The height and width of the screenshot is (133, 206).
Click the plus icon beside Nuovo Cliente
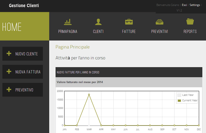click(x=9, y=54)
